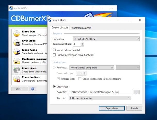Select the Periferica radio button

click(x=54, y=68)
